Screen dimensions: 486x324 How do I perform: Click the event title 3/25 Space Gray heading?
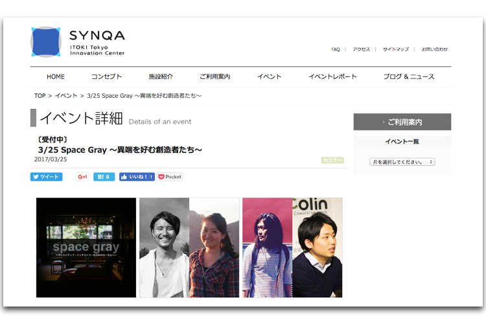[x=120, y=150]
